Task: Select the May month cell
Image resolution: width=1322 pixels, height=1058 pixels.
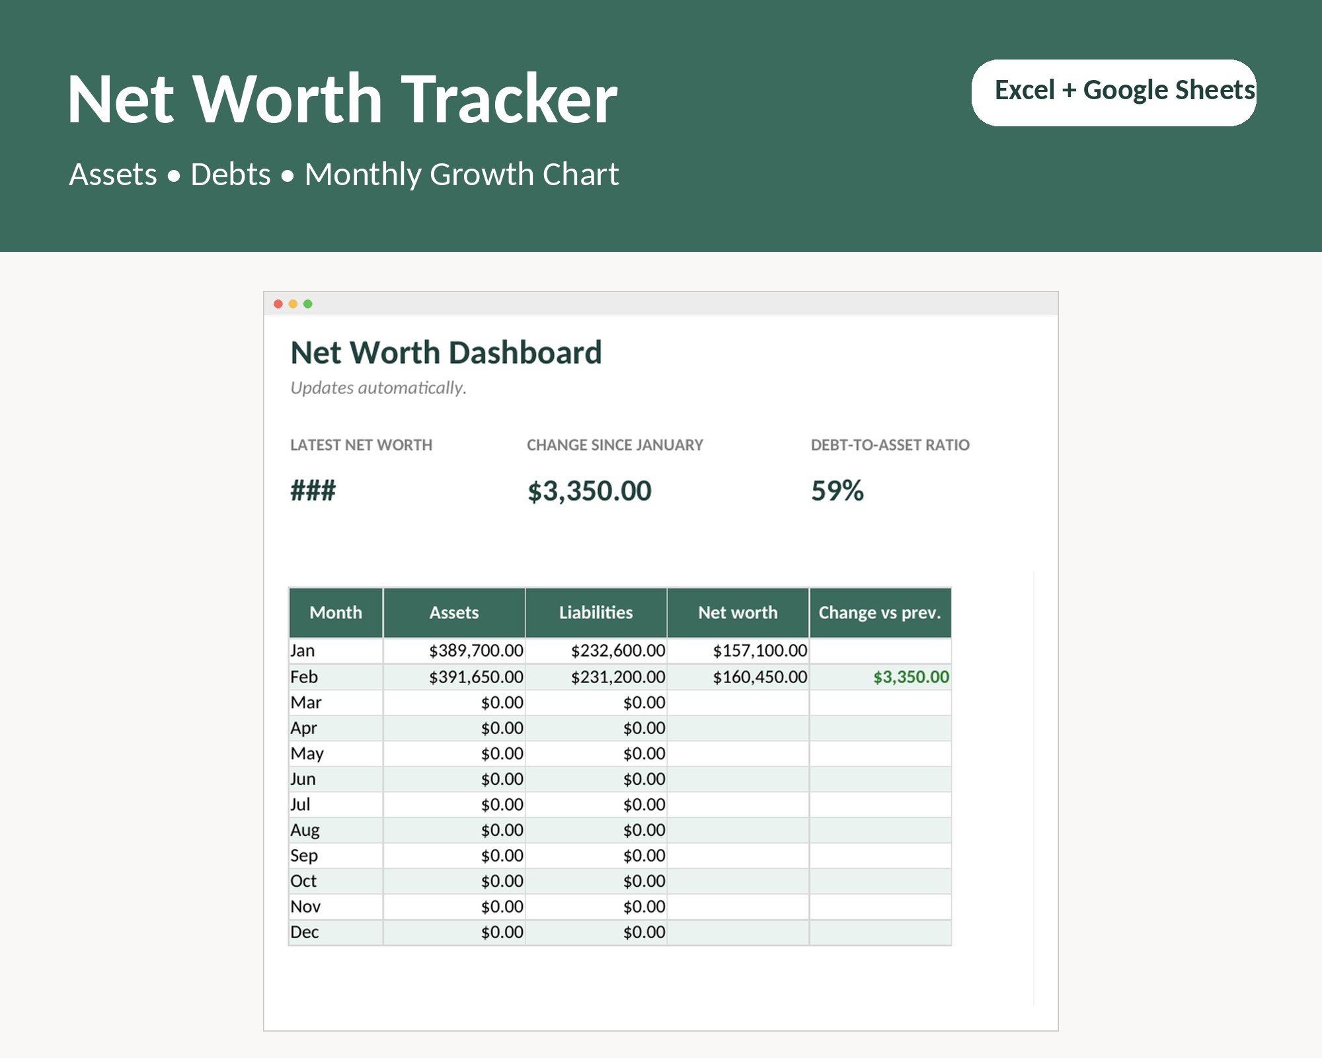Action: coord(336,754)
